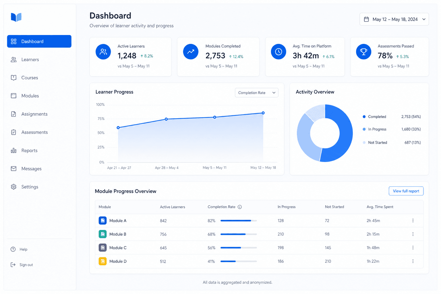Open more options for Module C row
This screenshot has height=294, width=441.
pyautogui.click(x=413, y=247)
